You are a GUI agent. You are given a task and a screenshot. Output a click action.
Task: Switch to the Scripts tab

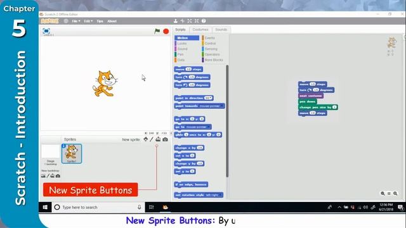[x=180, y=30]
